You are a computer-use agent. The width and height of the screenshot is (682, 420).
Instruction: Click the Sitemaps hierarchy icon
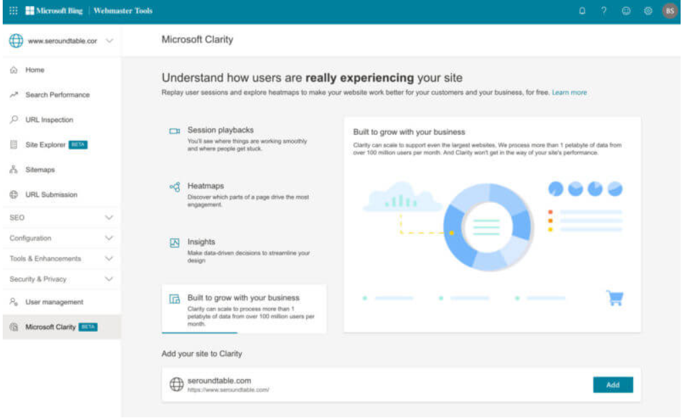(x=14, y=169)
